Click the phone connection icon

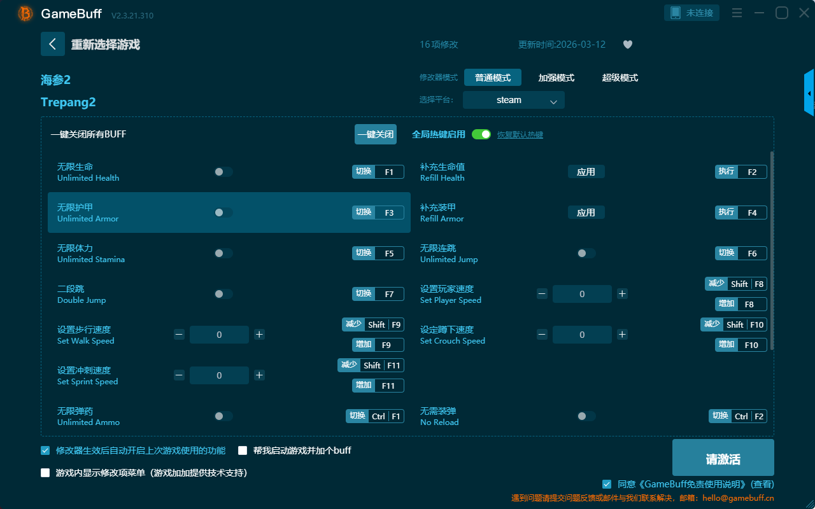coord(676,13)
